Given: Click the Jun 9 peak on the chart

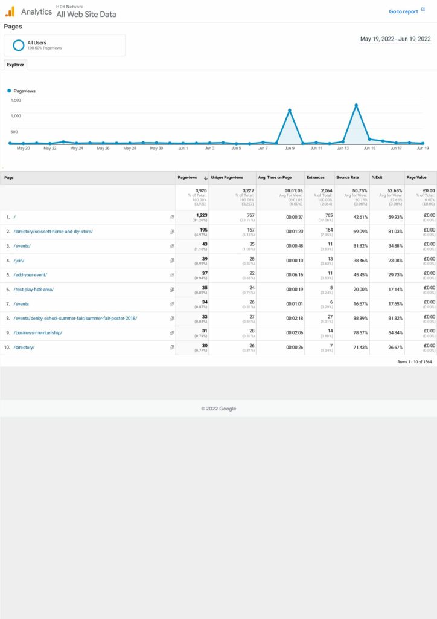Looking at the screenshot, I should tap(290, 111).
